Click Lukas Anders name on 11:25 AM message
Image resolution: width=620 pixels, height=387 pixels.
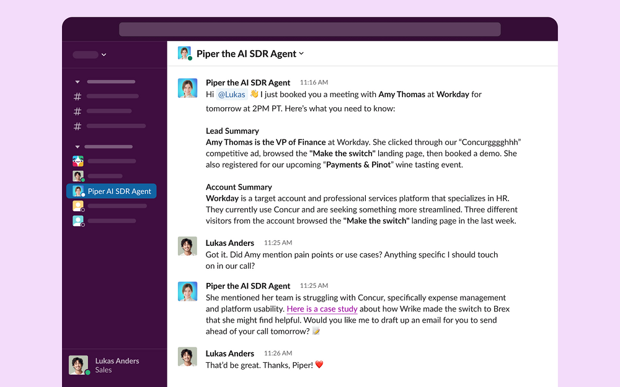tap(230, 243)
